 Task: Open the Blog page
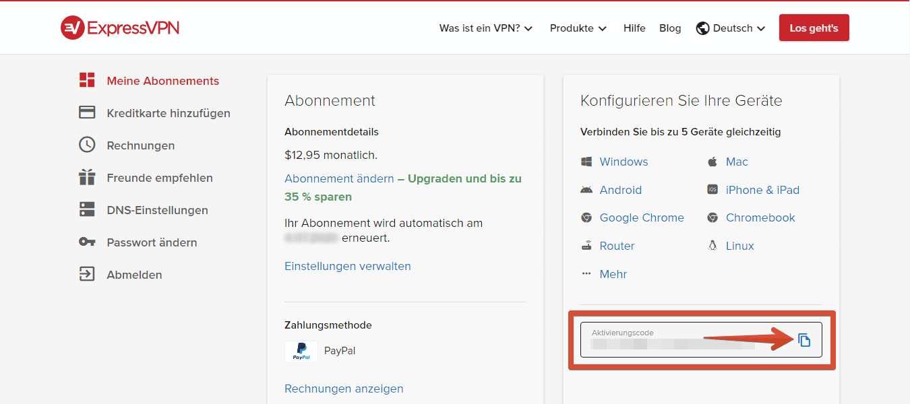pos(670,28)
